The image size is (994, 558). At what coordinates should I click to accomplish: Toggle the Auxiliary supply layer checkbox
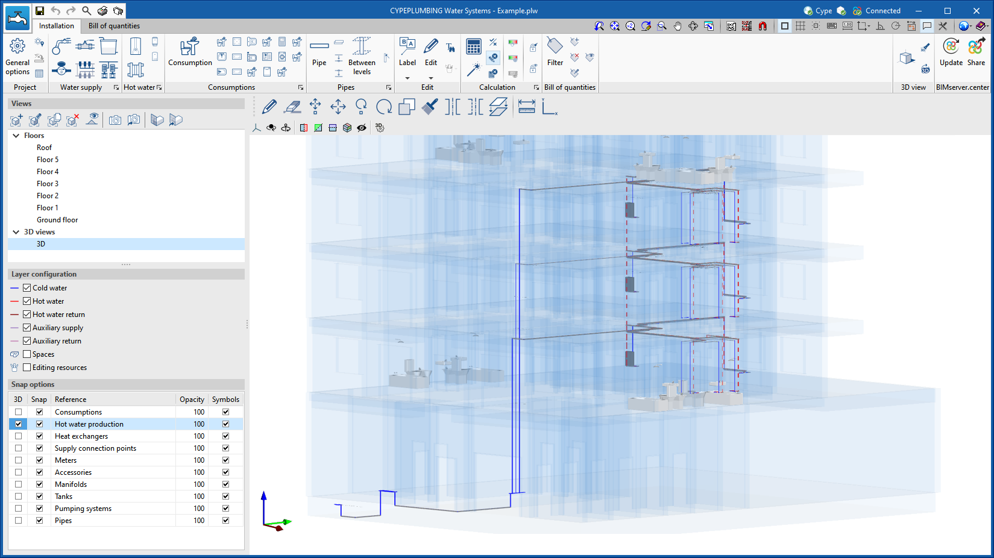[x=27, y=328]
